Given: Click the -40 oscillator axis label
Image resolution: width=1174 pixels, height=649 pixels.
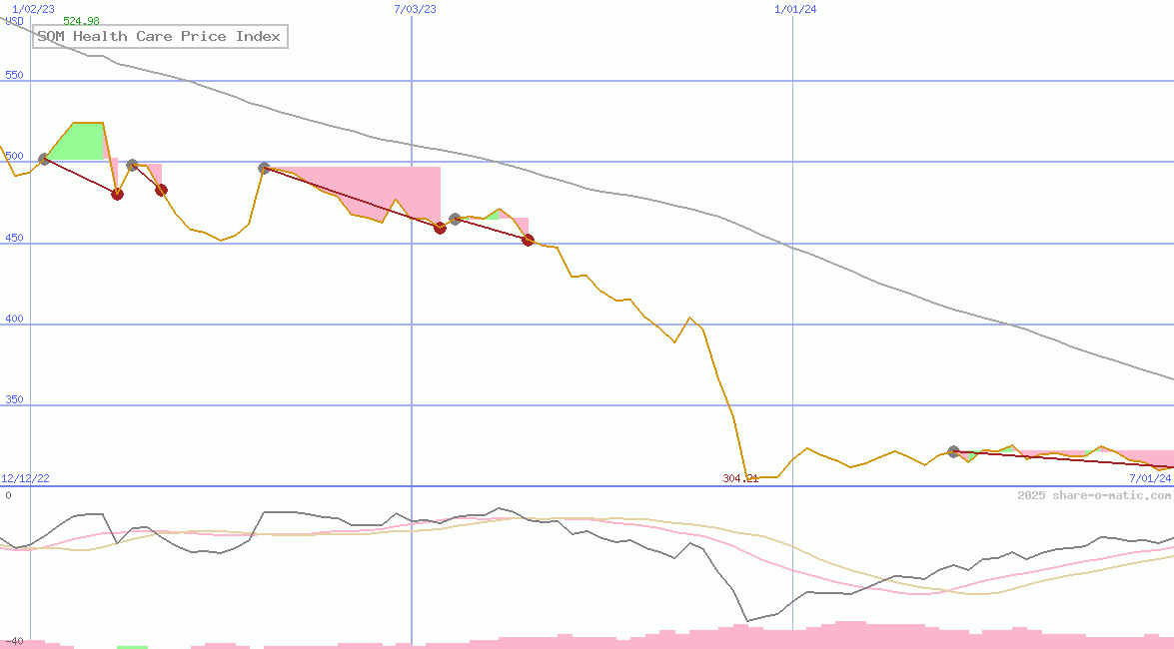Looking at the screenshot, I should (14, 641).
